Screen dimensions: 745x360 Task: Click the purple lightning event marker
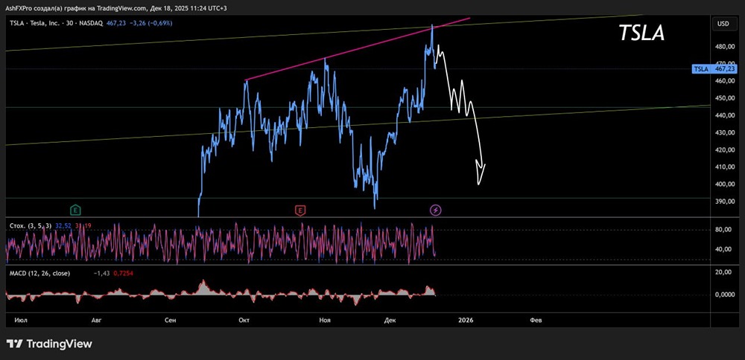(x=436, y=210)
